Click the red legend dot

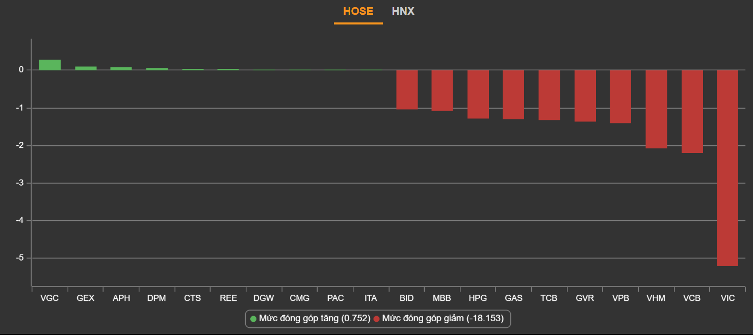coord(377,319)
